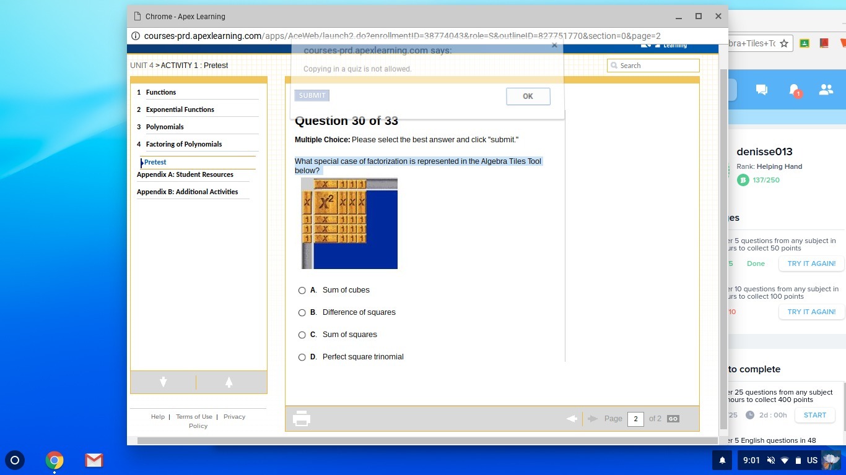846x475 pixels.
Task: Click the user avatar in the status tray
Action: coord(831,460)
